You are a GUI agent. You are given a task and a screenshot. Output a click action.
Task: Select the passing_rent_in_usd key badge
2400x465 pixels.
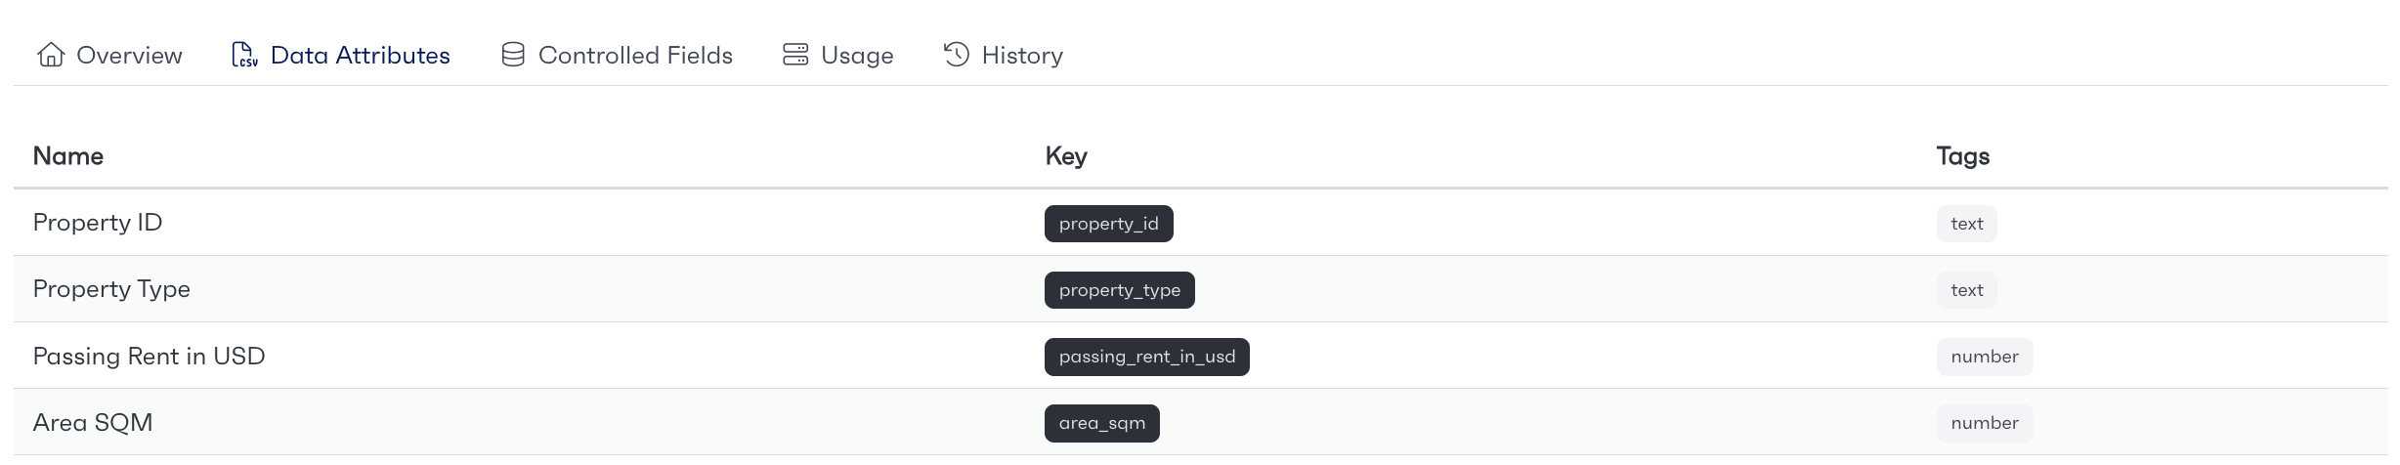coord(1147,357)
